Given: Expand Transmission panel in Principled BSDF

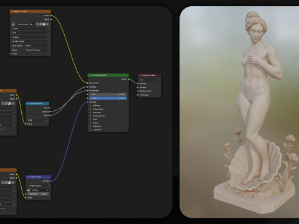Looking at the screenshot, I should (90, 116).
